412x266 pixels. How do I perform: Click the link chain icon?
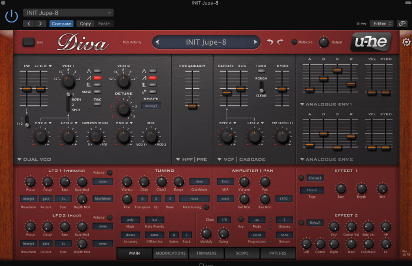[404, 24]
